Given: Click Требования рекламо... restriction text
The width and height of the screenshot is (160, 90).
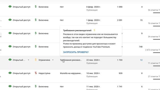Looking at the screenshot, I should 71,60.
